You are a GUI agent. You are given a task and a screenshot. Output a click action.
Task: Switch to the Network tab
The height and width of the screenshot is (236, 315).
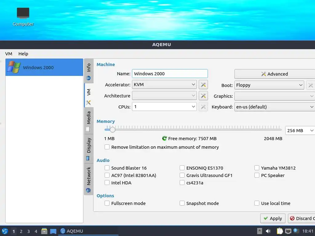tap(89, 179)
